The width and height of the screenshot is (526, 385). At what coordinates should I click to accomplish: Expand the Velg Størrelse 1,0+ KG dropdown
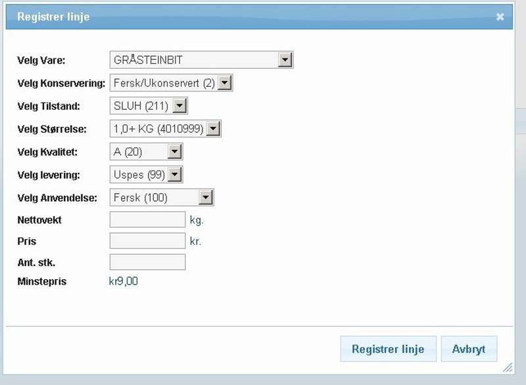click(165, 129)
